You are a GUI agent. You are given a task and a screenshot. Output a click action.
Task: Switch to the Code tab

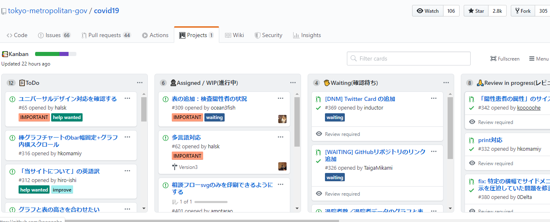click(17, 35)
